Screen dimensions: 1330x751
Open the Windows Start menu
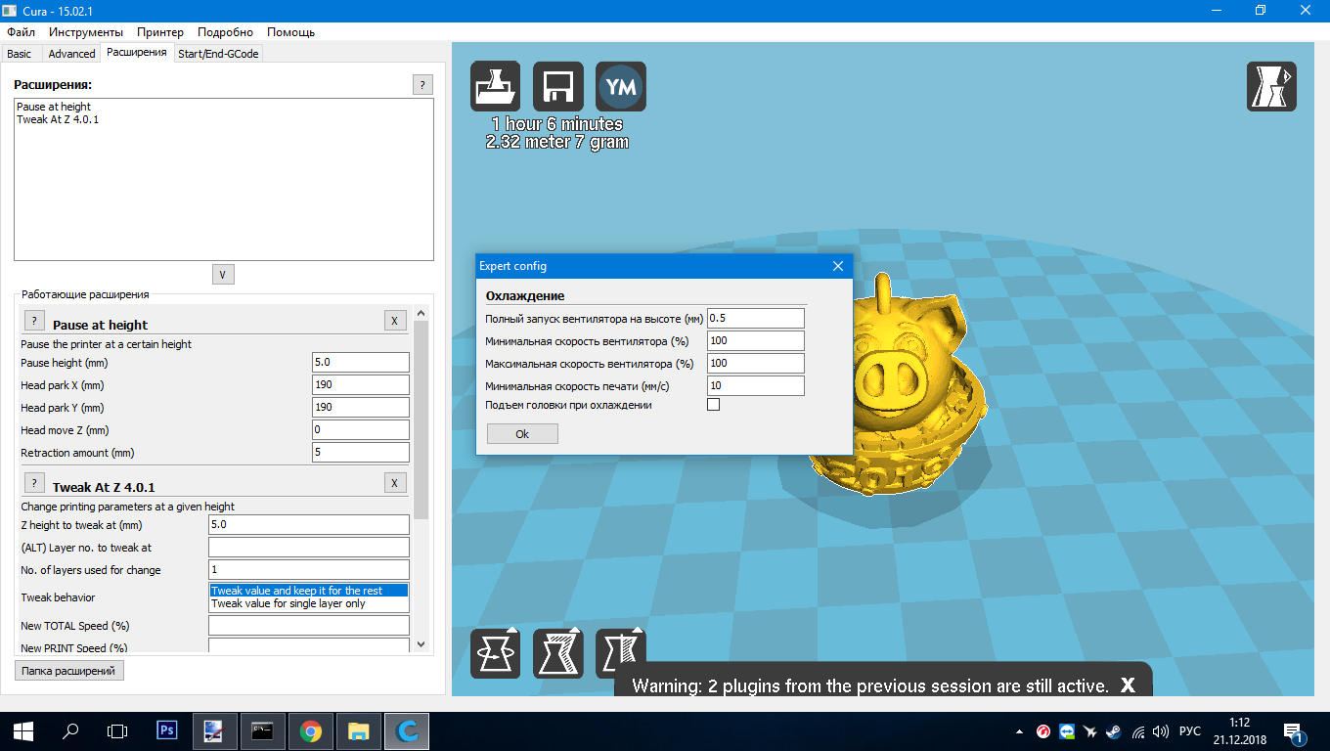click(23, 730)
